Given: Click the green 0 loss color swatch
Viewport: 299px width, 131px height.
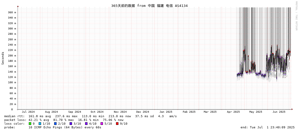Looking at the screenshot, I should tap(30, 124).
